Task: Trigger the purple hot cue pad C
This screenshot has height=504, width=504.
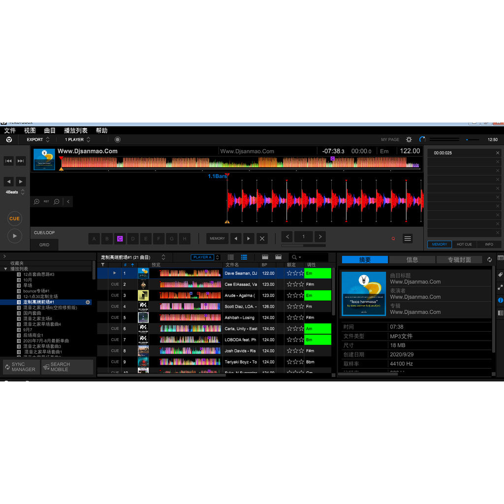Action: pos(120,239)
